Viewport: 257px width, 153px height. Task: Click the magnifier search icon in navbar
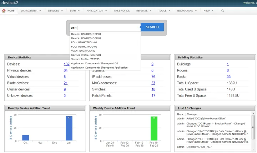(222, 11)
